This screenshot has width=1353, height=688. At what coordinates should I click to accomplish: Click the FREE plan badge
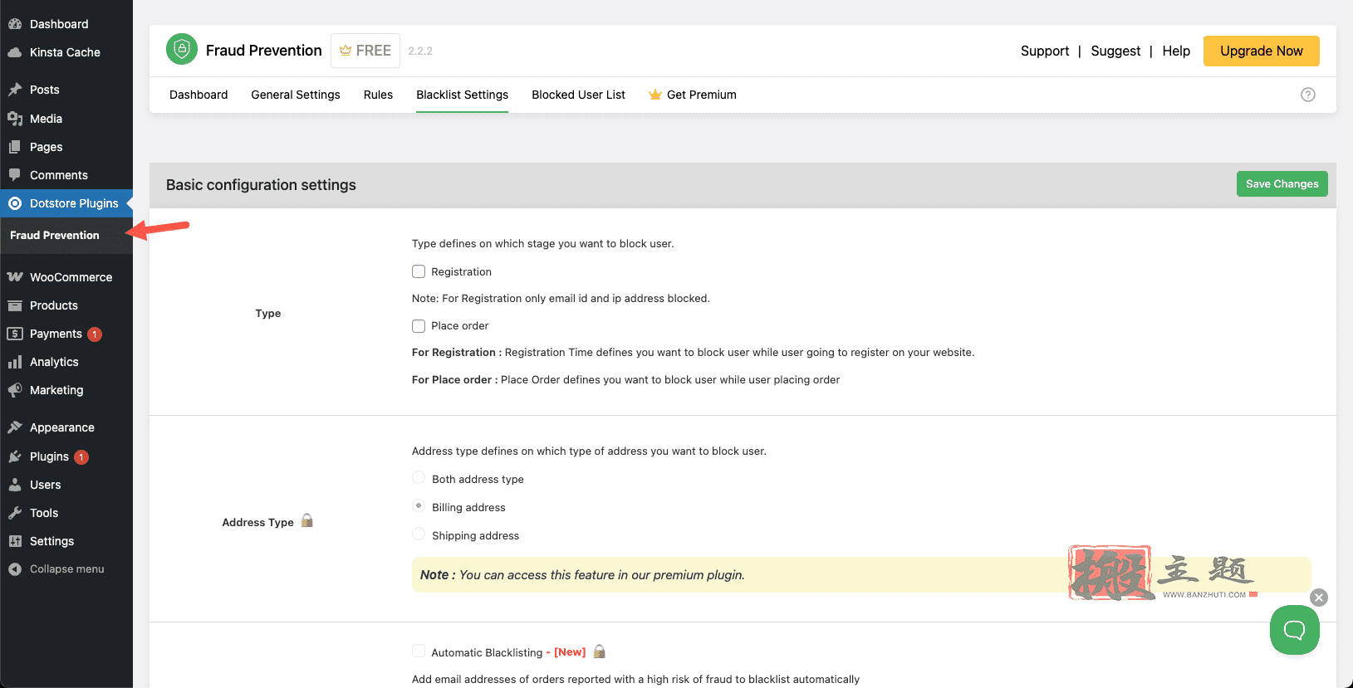point(365,51)
